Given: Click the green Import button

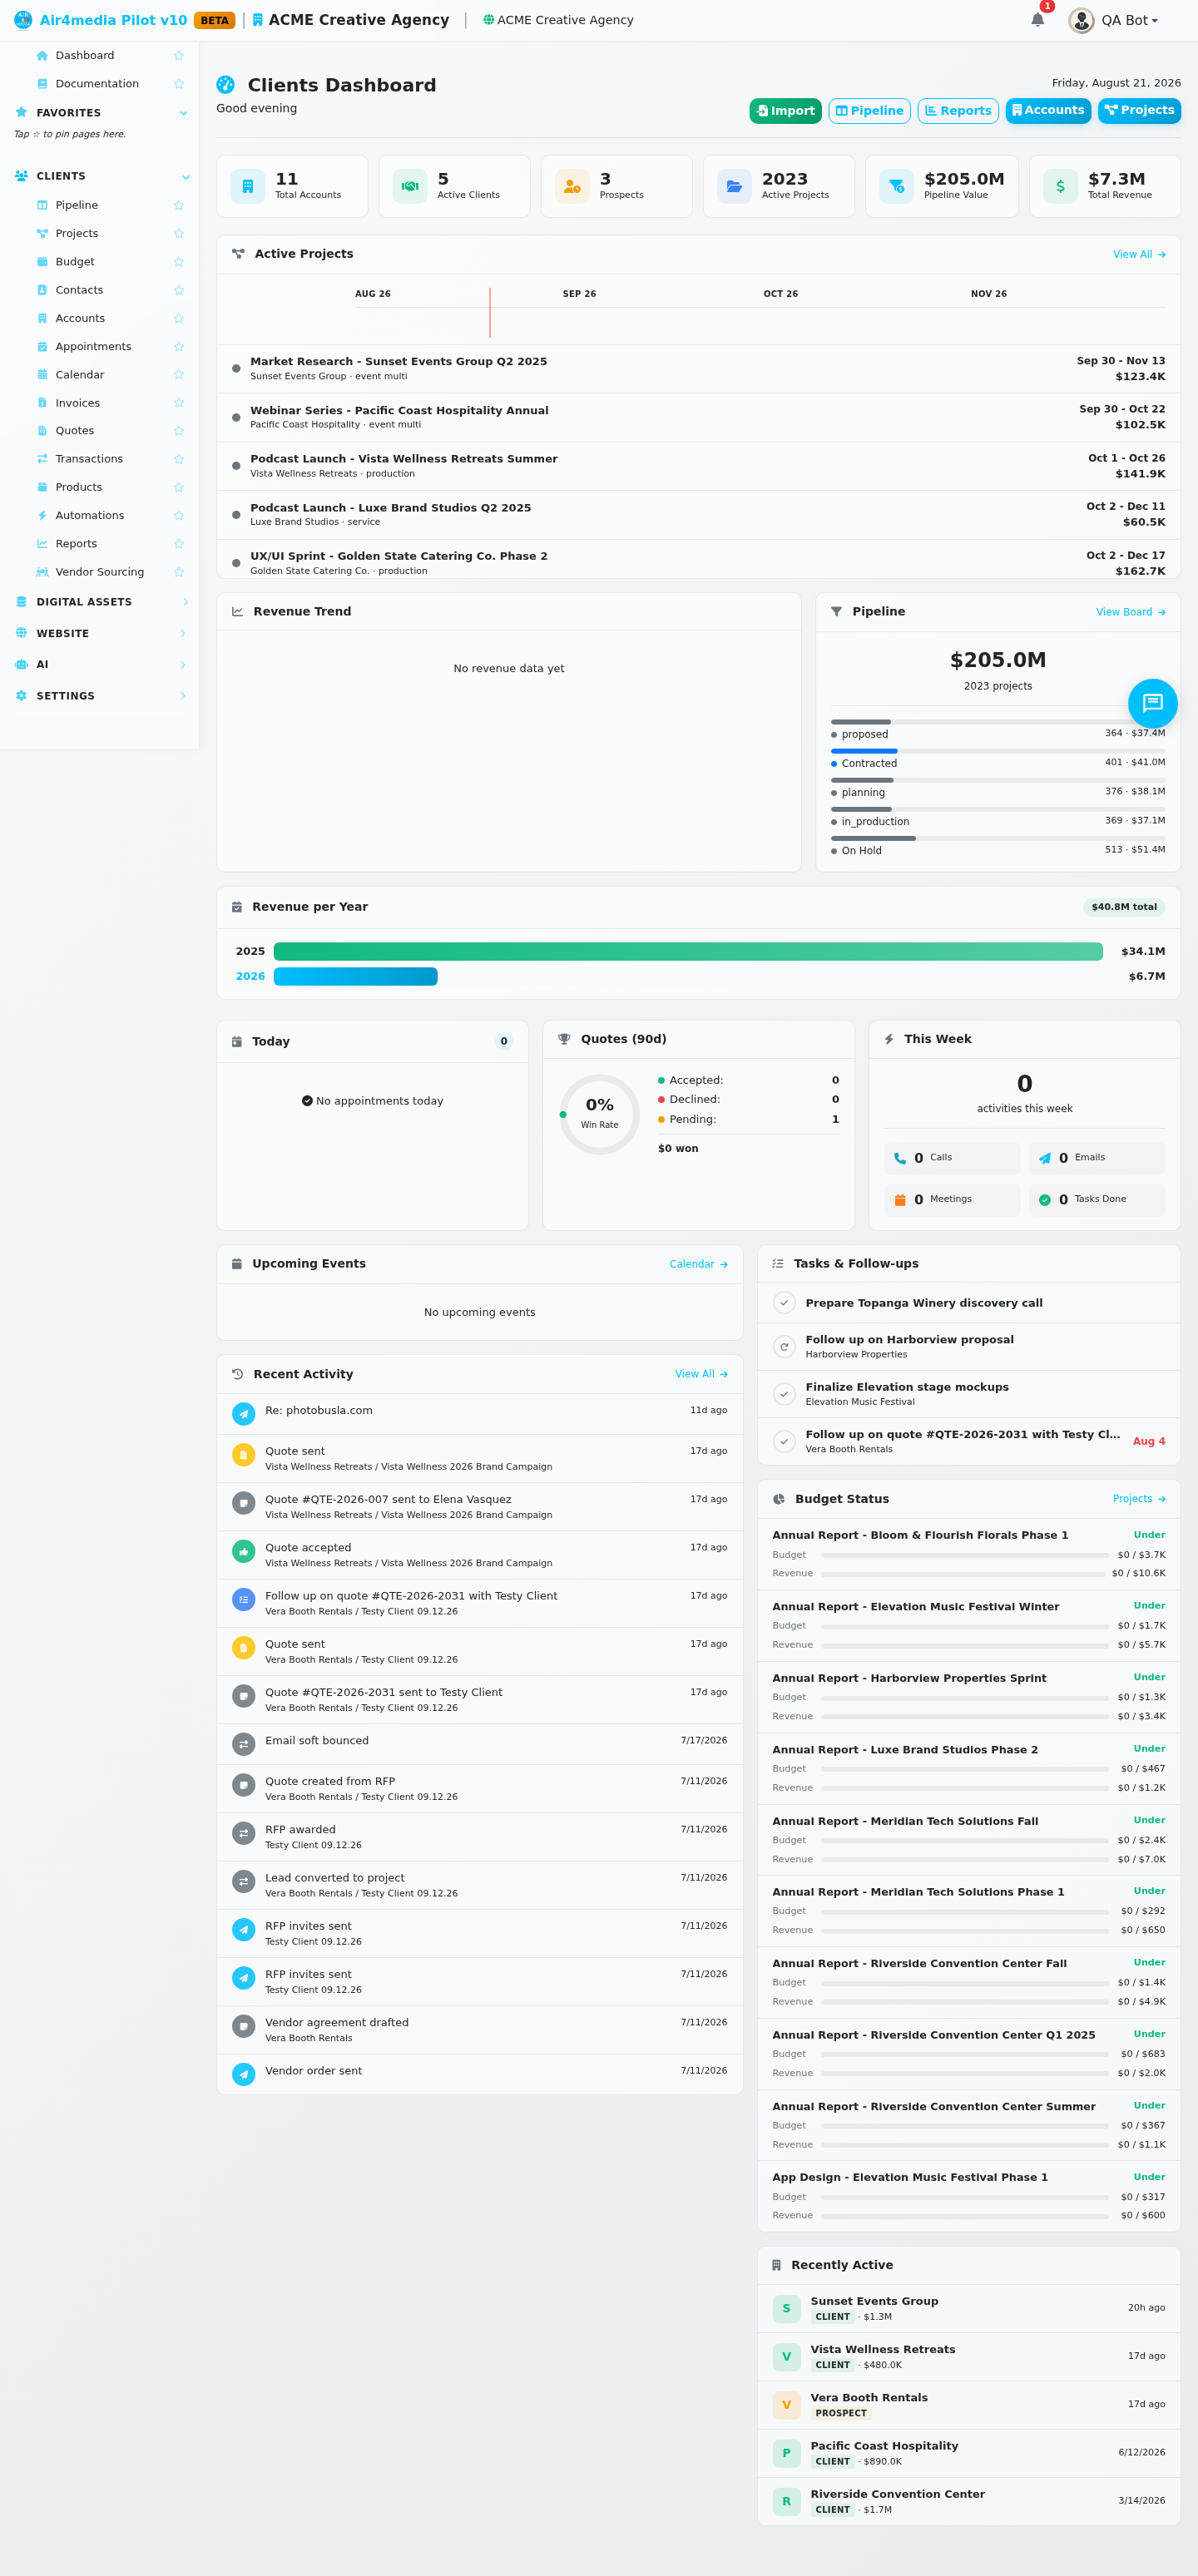Looking at the screenshot, I should pos(785,111).
